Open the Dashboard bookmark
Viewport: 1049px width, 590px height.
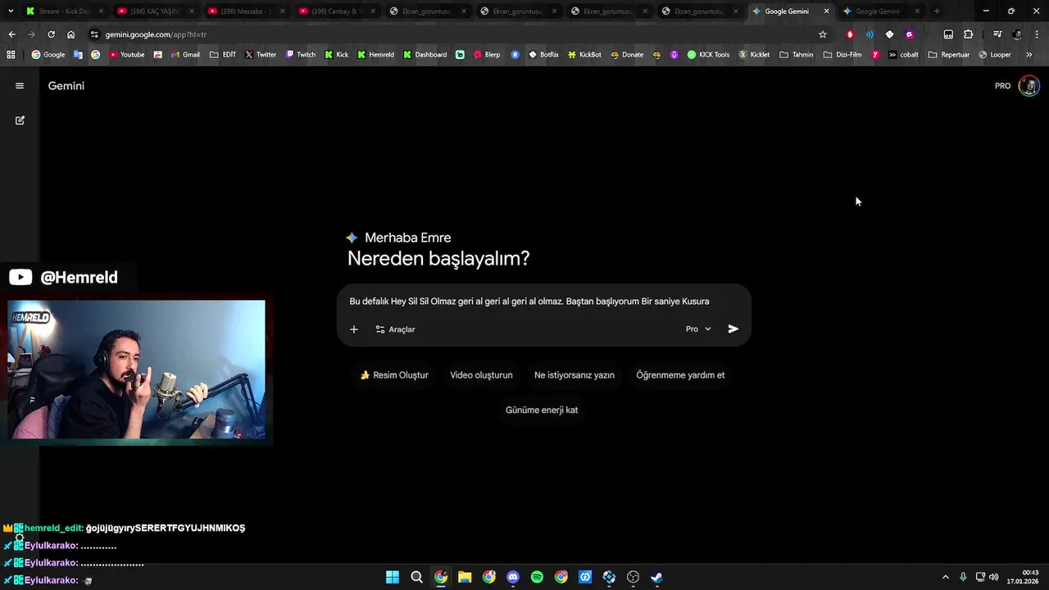[425, 55]
